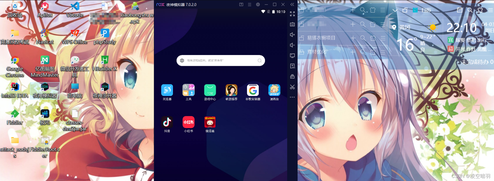Select the 竞赛以及考试 folder

(x=15, y=37)
